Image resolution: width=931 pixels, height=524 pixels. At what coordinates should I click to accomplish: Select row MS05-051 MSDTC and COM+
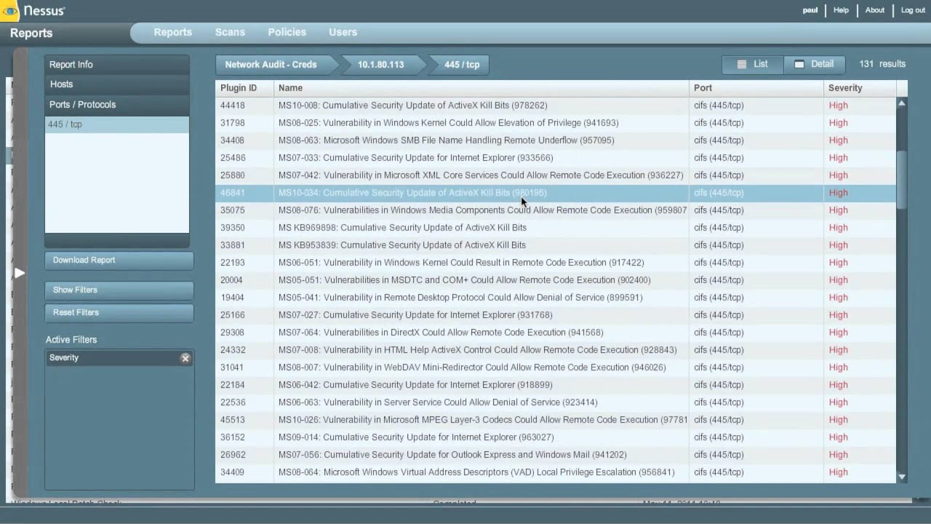point(556,280)
